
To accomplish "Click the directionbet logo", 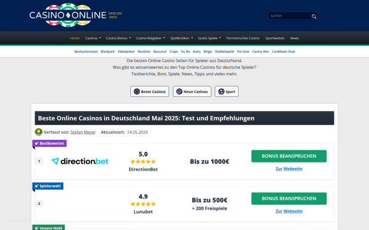I will tap(80, 161).
